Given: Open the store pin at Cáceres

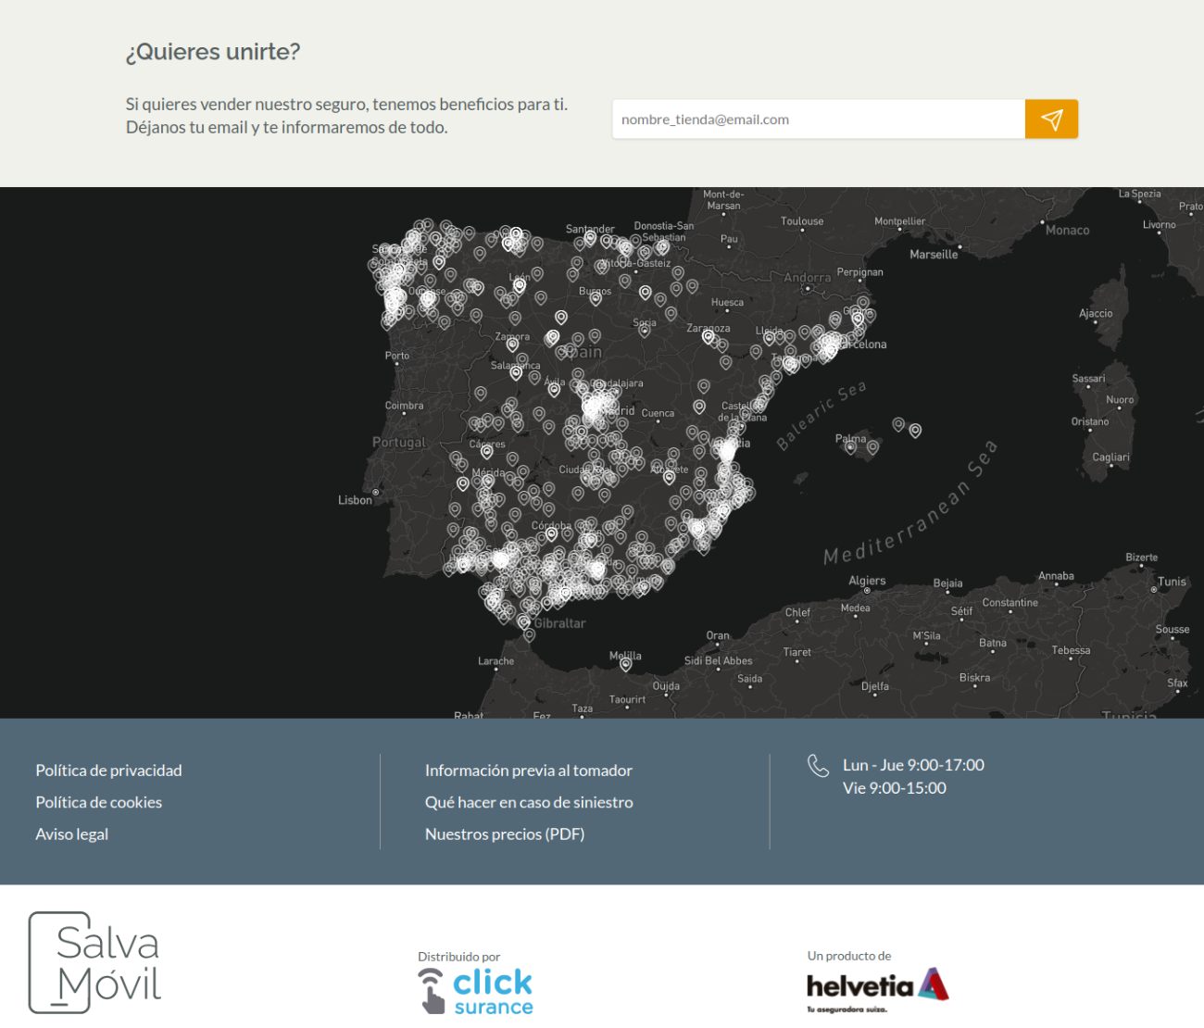Looking at the screenshot, I should click(487, 452).
